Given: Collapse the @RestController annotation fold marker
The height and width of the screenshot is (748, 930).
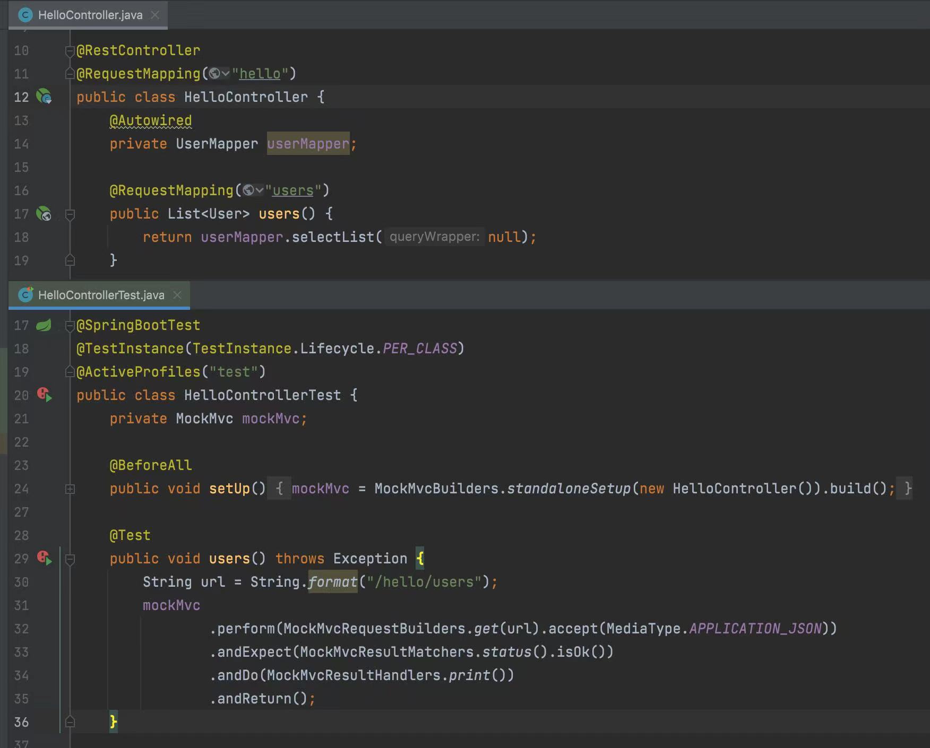Looking at the screenshot, I should [70, 51].
